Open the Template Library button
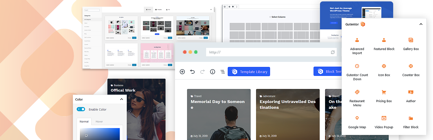Image resolution: width=433 pixels, height=140 pixels. [x=249, y=72]
